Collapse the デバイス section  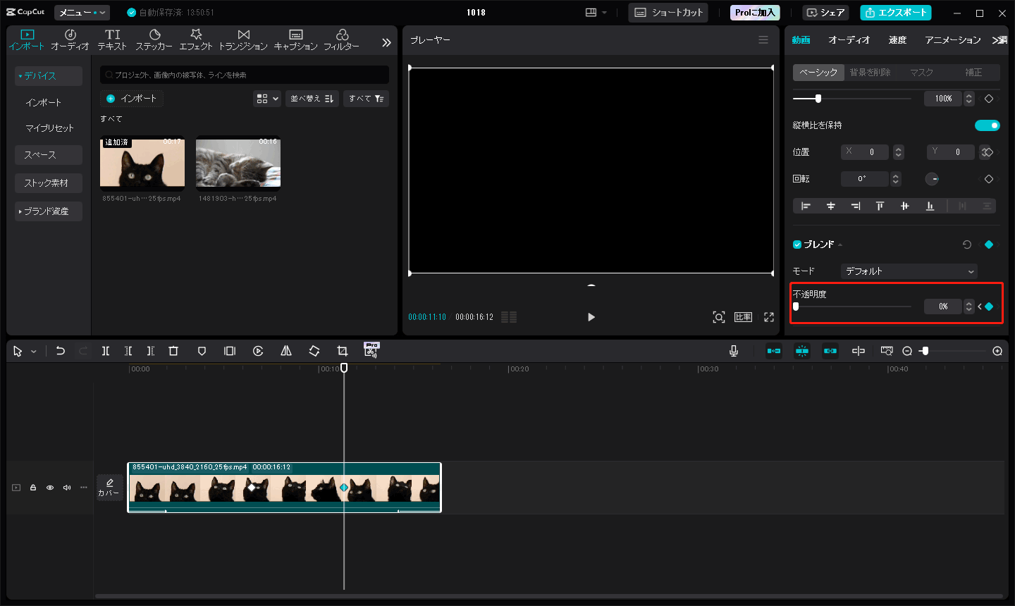[48, 76]
